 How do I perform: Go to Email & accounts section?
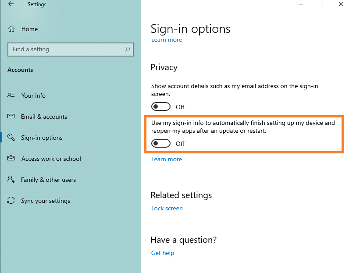pyautogui.click(x=44, y=117)
